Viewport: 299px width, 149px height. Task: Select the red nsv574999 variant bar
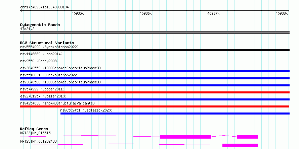(155, 92)
